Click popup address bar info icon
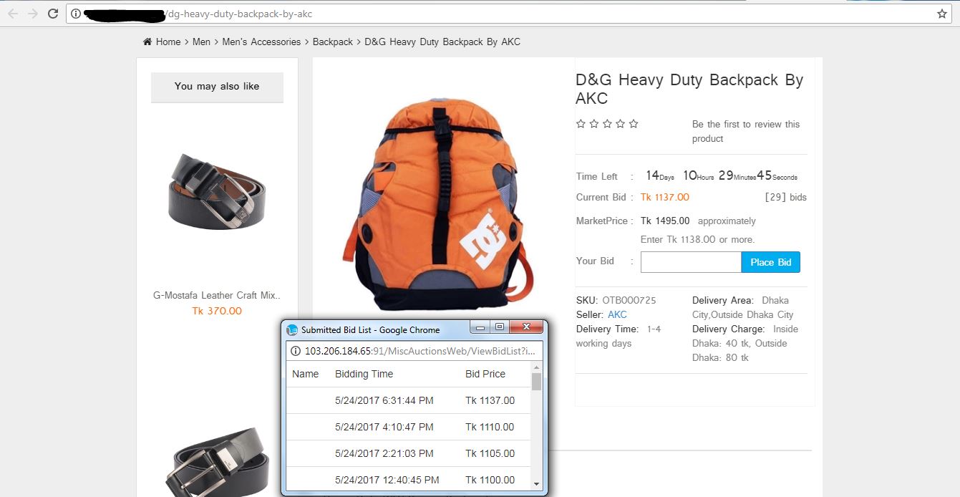Image resolution: width=960 pixels, height=497 pixels. tap(296, 351)
